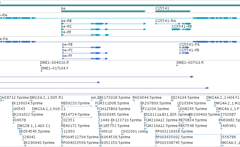Click the DME1-004O10.R feature label

pyautogui.click(x=54, y=63)
